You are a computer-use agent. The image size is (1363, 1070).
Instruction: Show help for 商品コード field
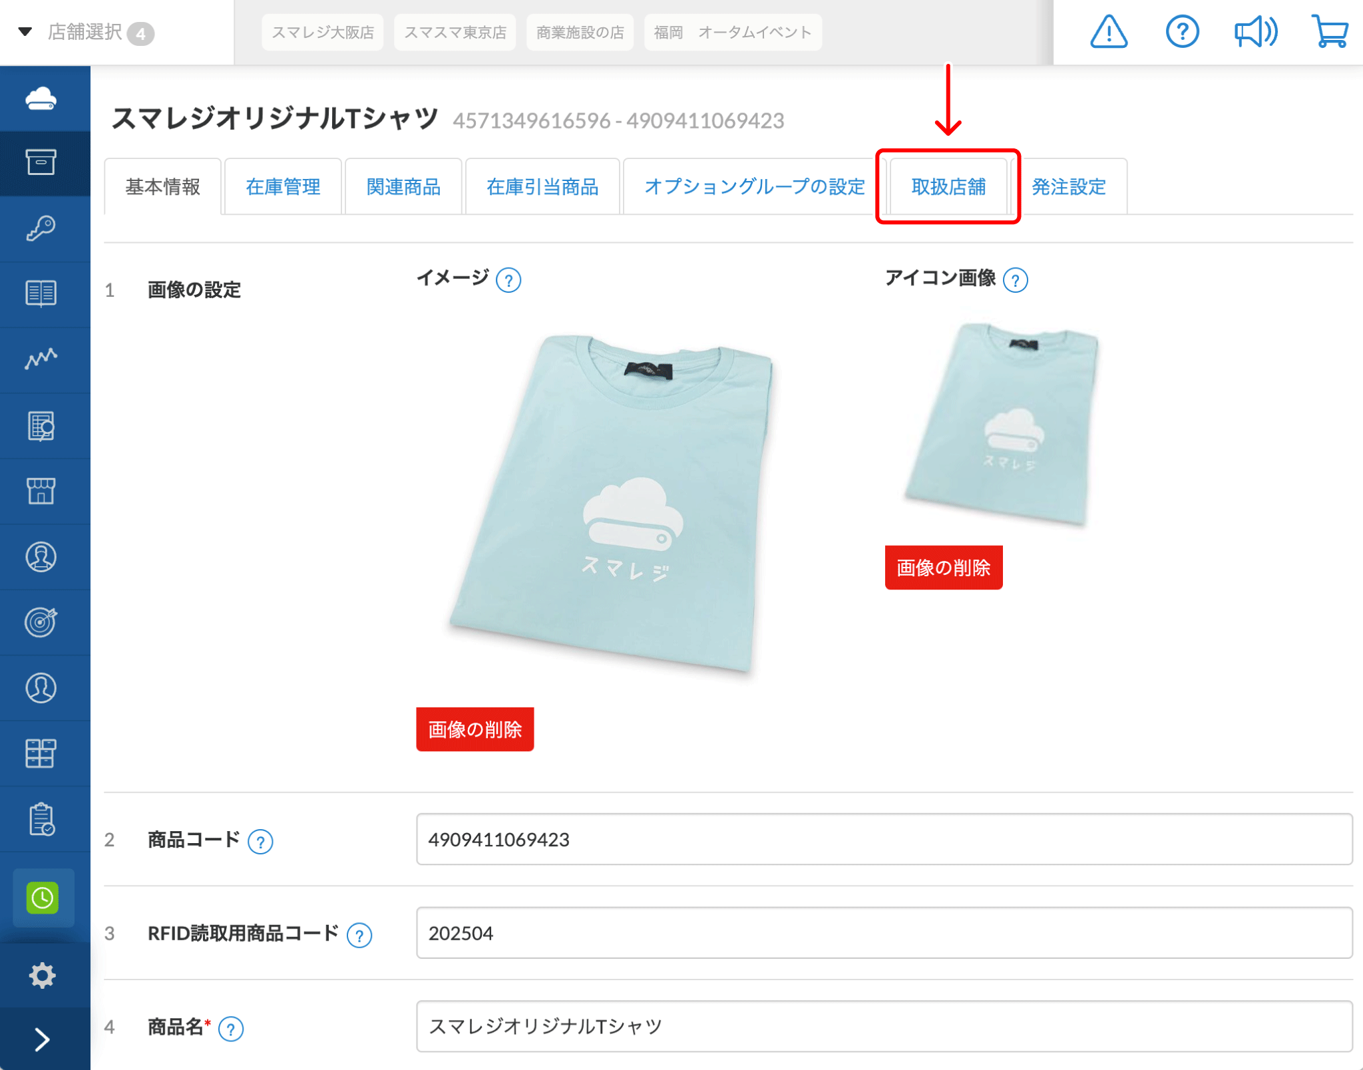coord(260,842)
